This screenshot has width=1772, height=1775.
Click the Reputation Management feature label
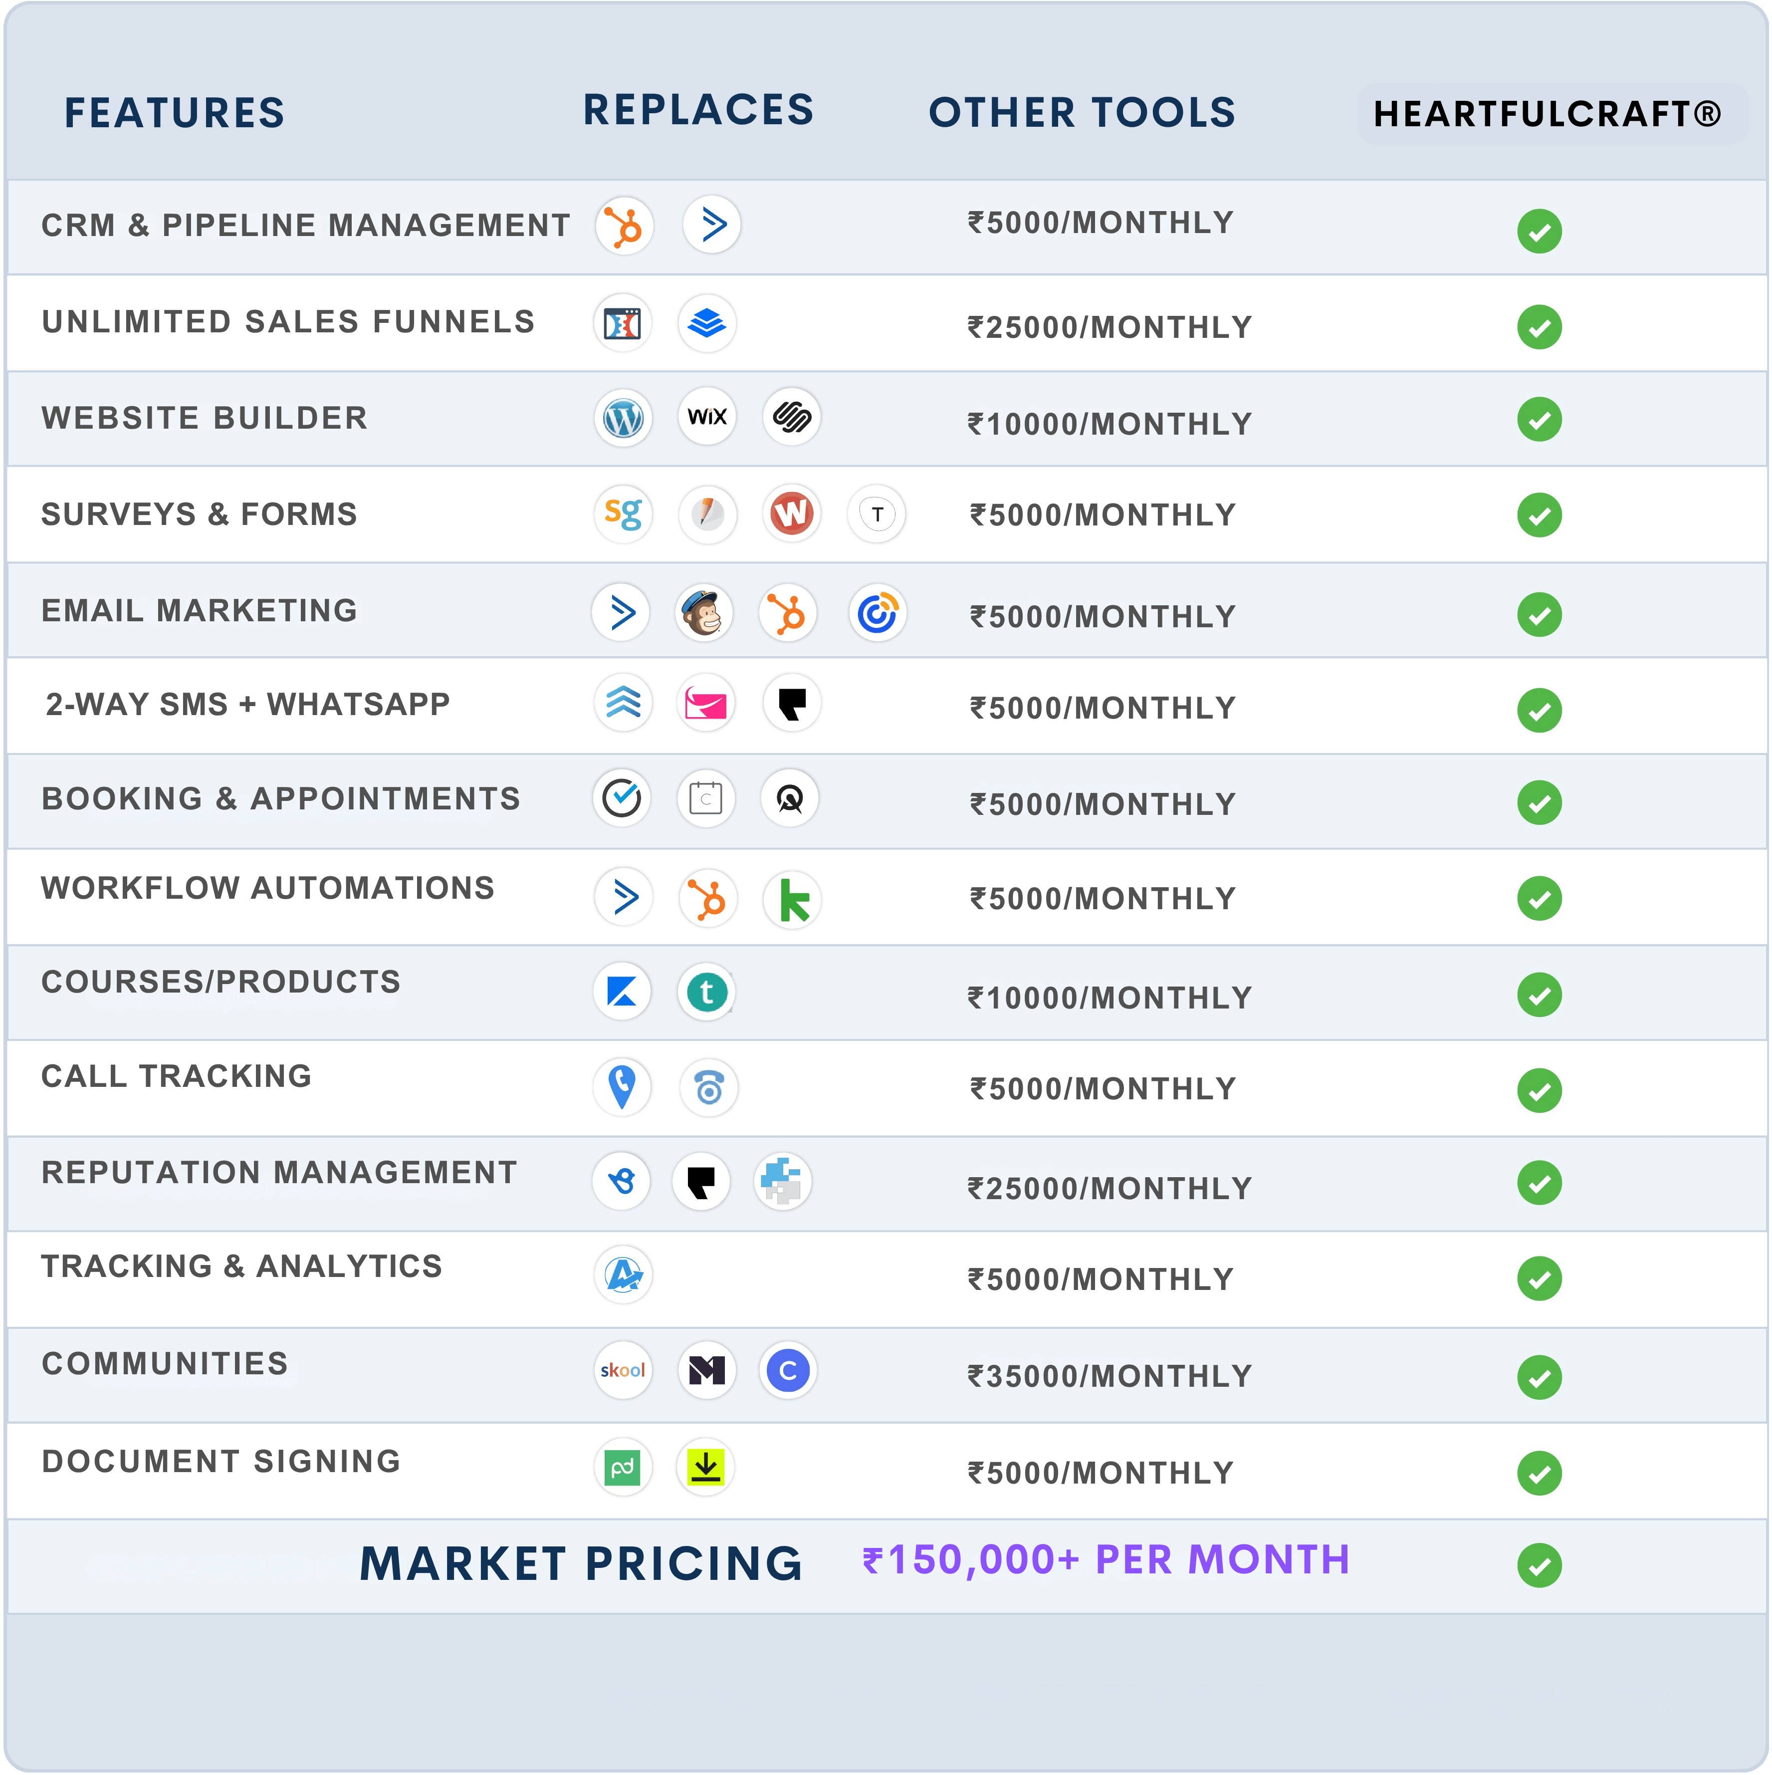pos(279,1172)
